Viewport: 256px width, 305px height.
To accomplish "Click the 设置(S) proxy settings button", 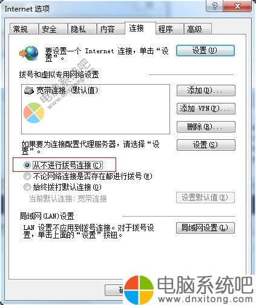I will pos(206,145).
